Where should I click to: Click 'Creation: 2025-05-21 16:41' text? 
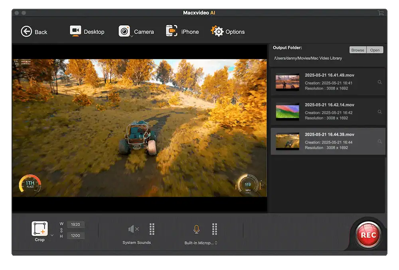point(328,83)
